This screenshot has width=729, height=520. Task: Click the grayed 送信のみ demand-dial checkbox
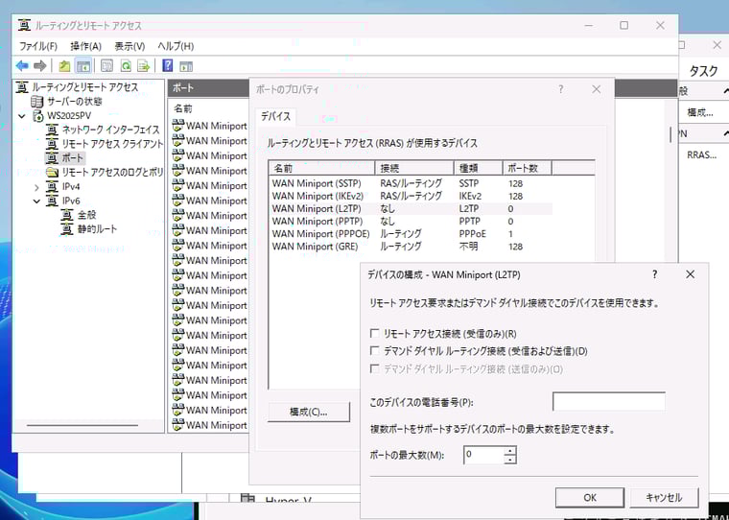click(x=374, y=368)
